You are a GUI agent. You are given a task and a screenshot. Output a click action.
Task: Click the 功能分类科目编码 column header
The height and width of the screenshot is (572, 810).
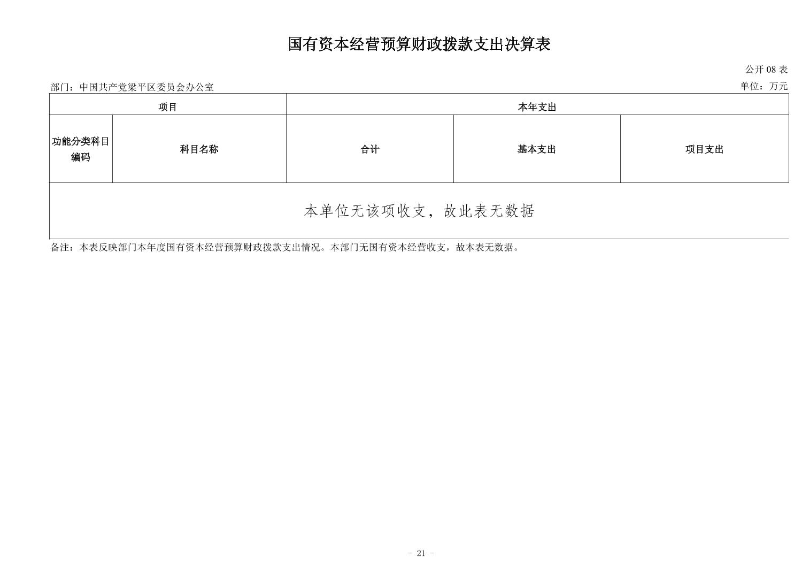(81, 149)
